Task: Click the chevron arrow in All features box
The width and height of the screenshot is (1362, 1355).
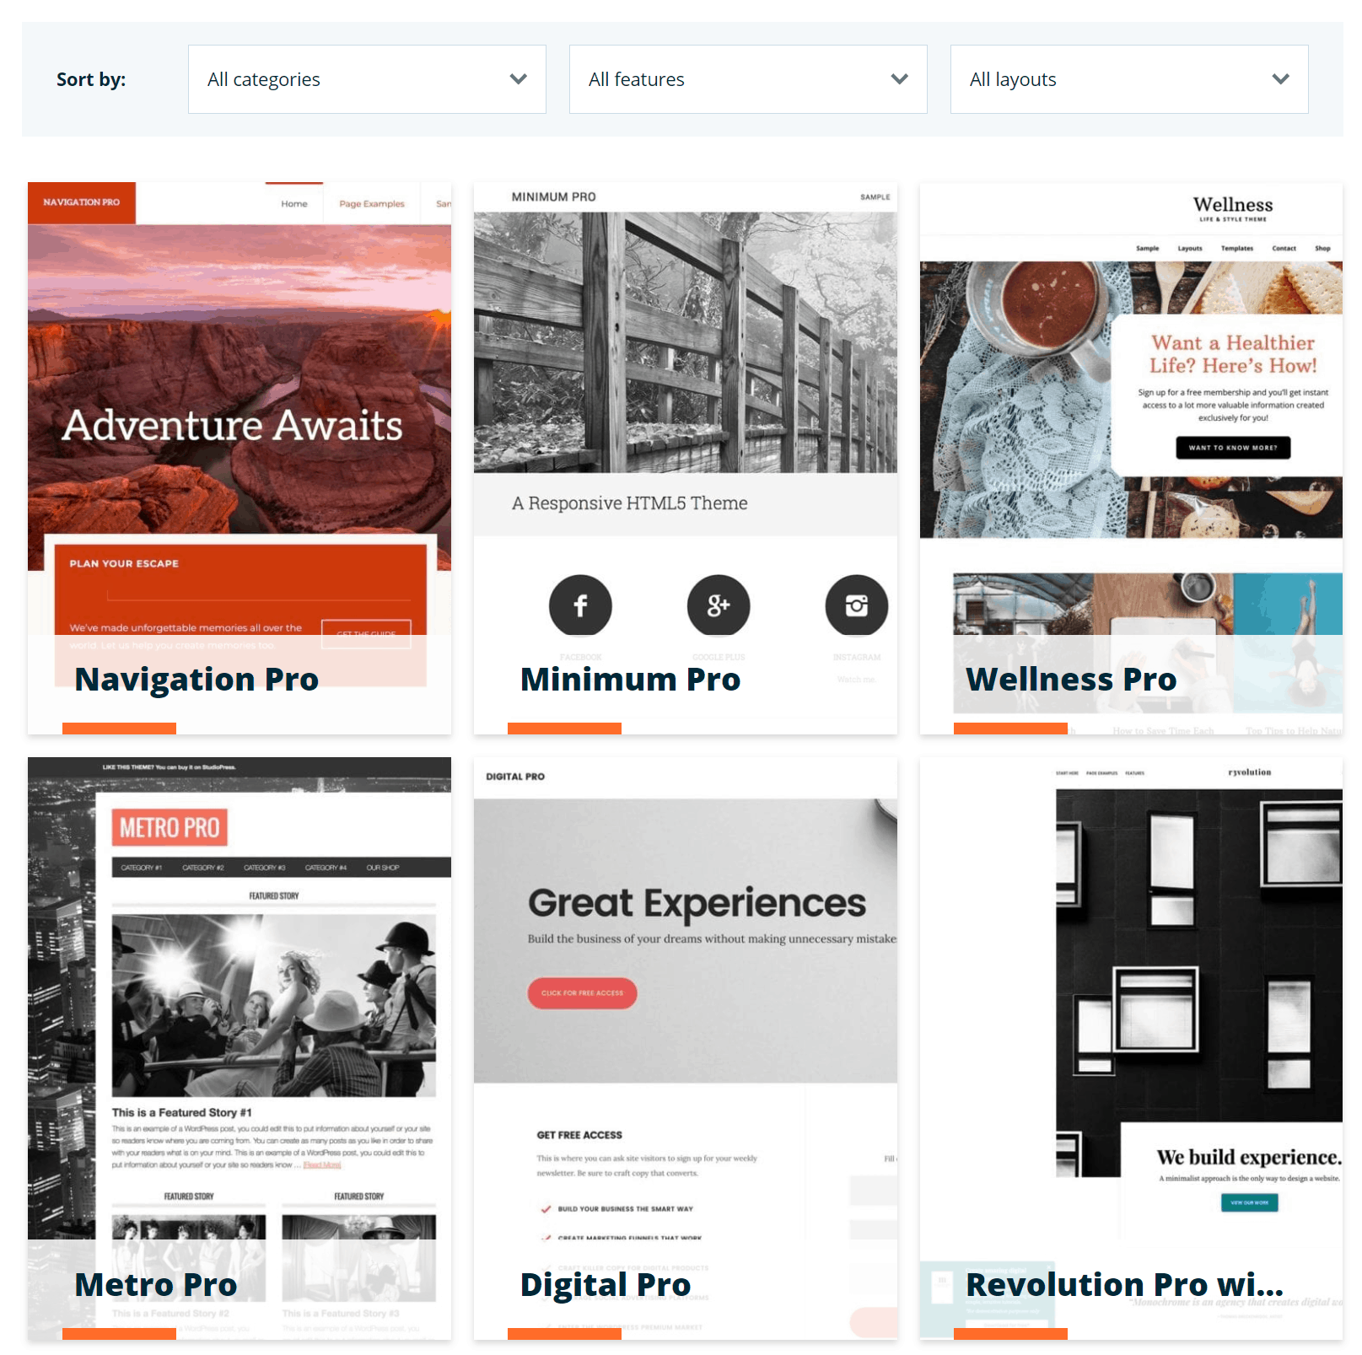Action: tap(900, 79)
